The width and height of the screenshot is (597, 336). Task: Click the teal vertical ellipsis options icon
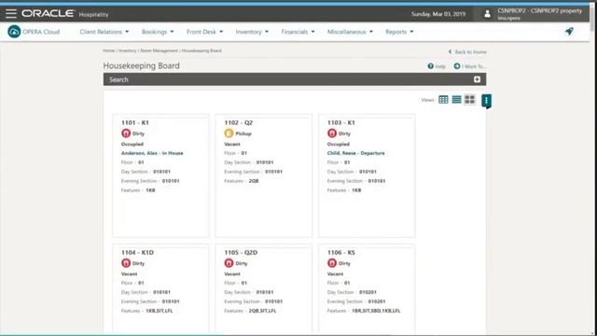click(486, 101)
